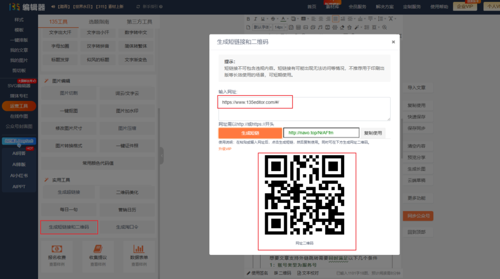Click the 二维码美化 tool button
Image resolution: width=500 pixels, height=279 pixels.
(x=127, y=192)
